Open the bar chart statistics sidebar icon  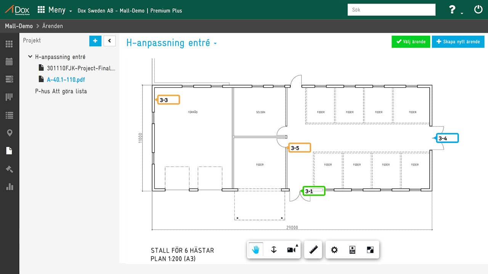point(9,187)
